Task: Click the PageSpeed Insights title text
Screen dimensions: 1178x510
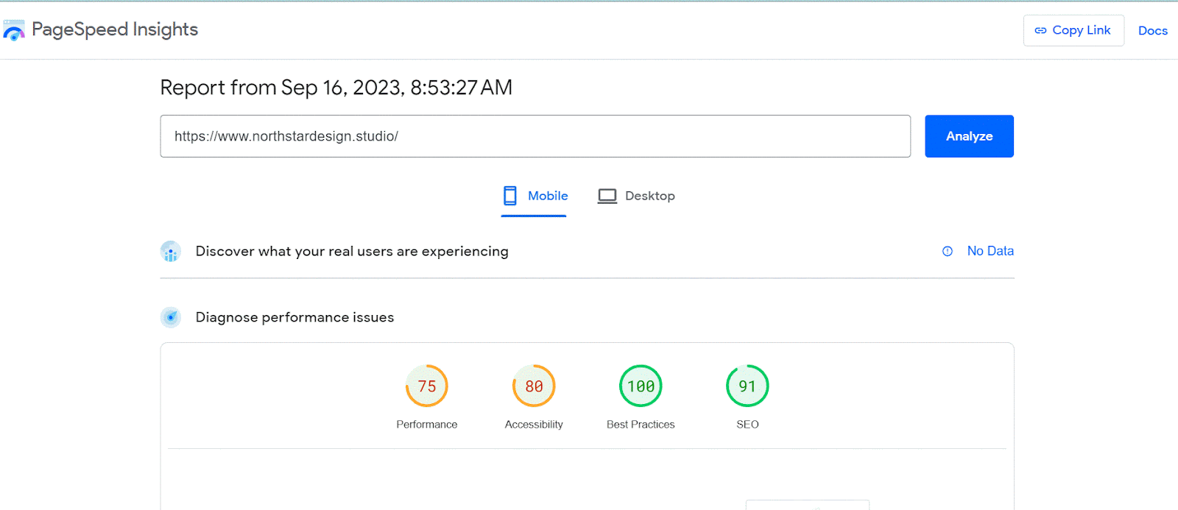Action: click(115, 29)
